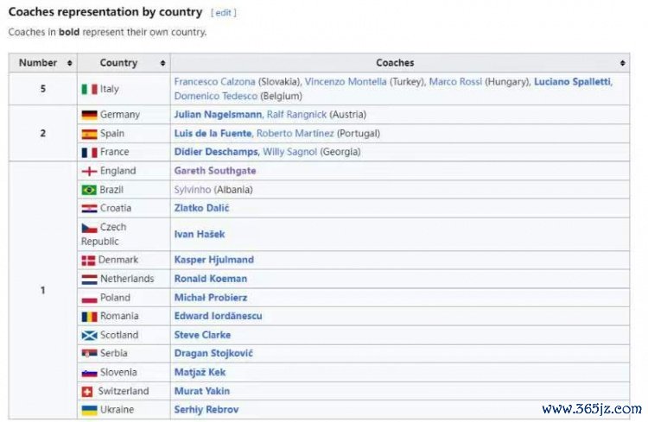Image resolution: width=648 pixels, height=422 pixels.
Task: Click the Ukraine flag icon
Action: [x=89, y=410]
